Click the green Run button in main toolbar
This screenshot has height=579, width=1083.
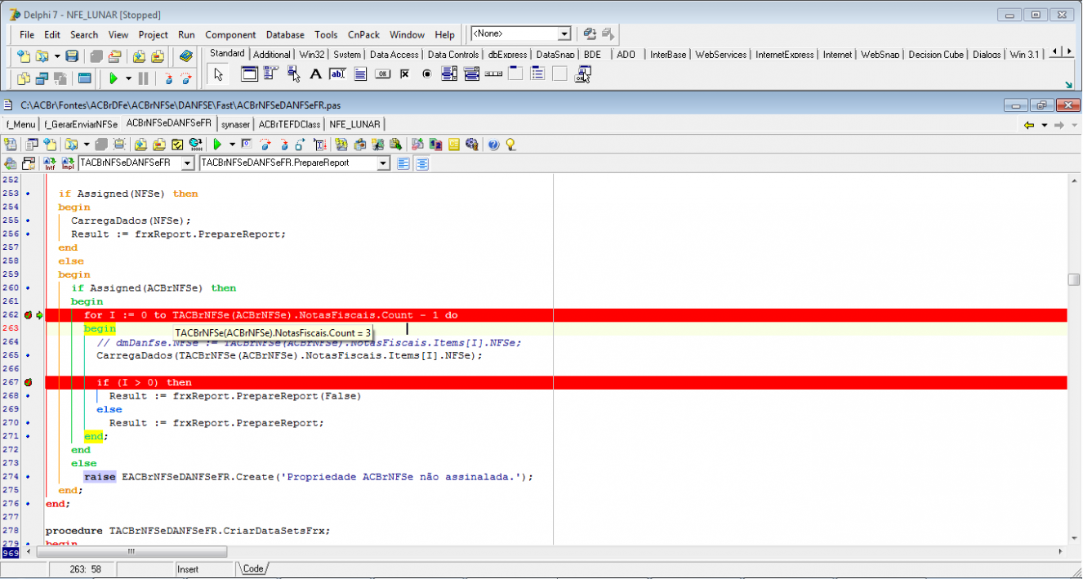click(114, 78)
